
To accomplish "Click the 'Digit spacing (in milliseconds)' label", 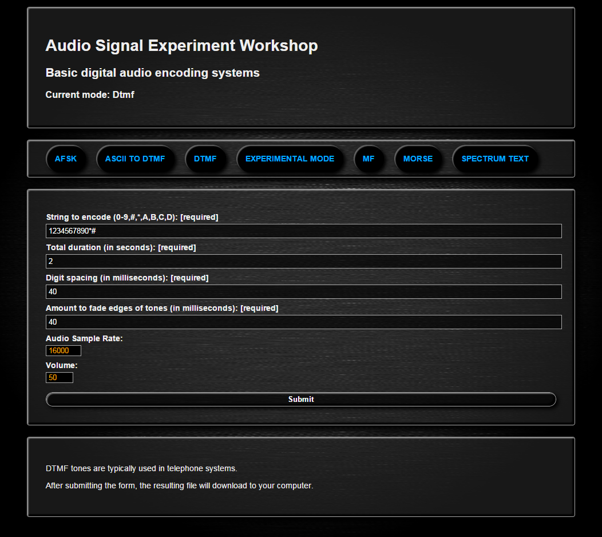I will (x=127, y=278).
